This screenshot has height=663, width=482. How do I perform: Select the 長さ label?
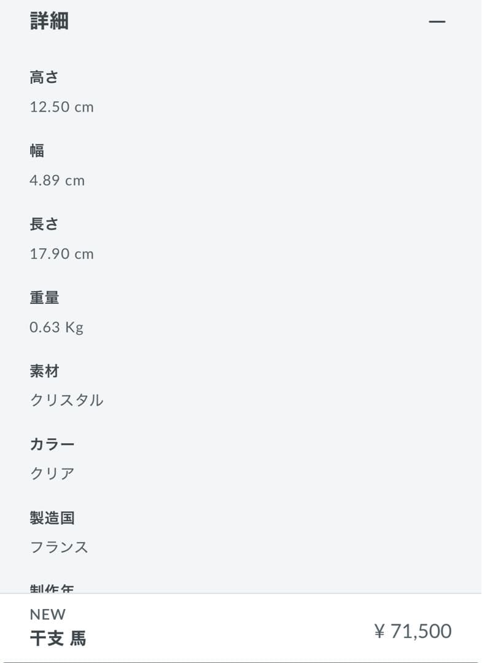click(44, 225)
